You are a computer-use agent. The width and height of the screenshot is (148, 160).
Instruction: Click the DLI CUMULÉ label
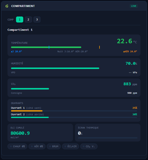pos(17,128)
